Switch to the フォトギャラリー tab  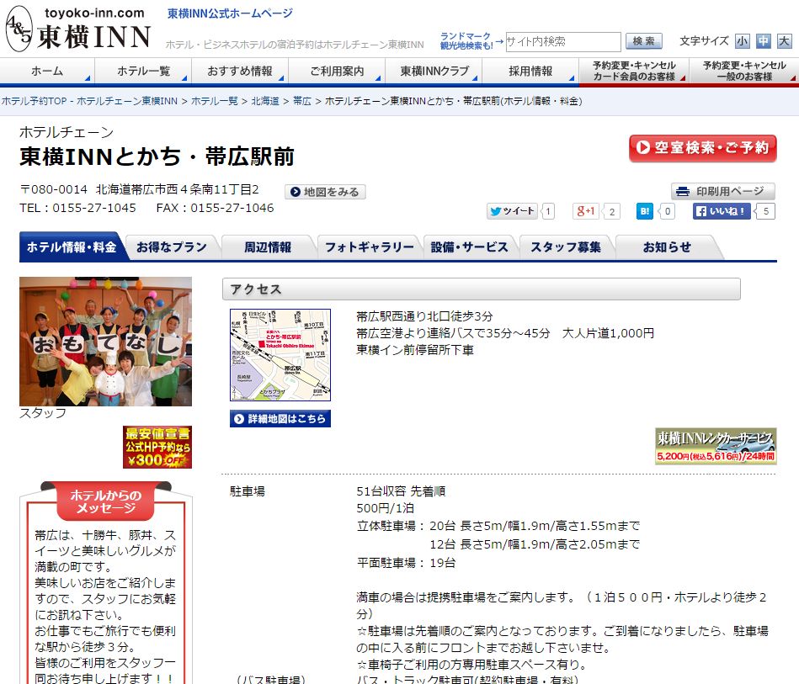tap(370, 247)
